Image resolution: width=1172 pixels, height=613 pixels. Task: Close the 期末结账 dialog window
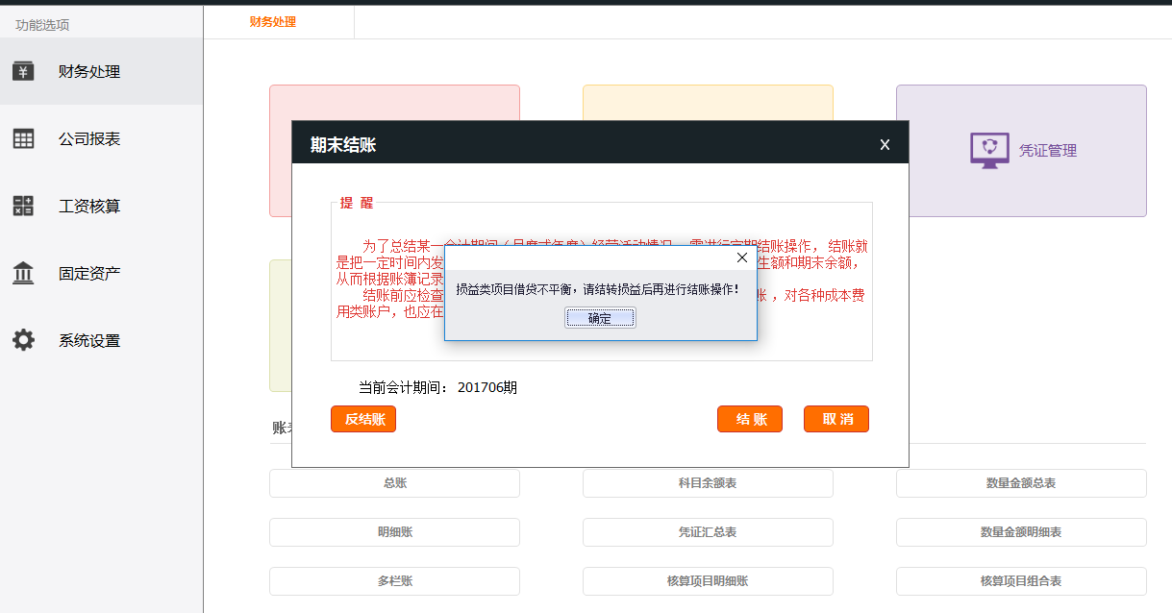pos(885,145)
